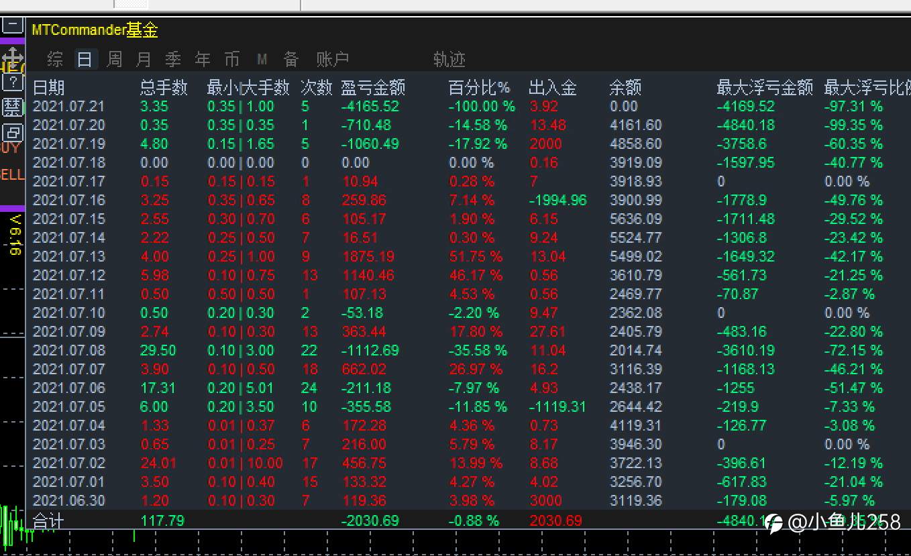Click profit value 1140.46

(368, 276)
